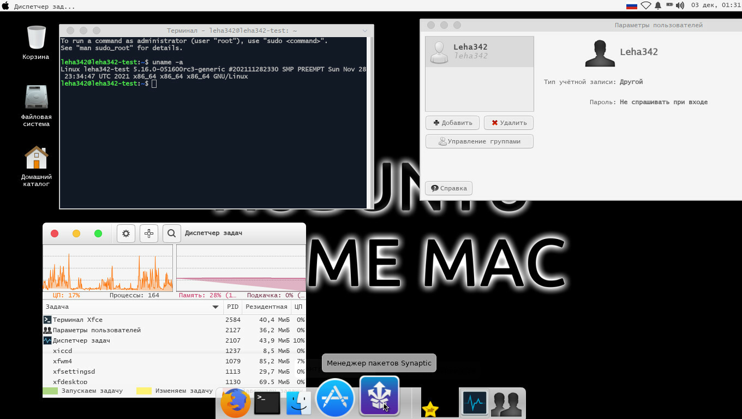
Task: Change account type Другой
Action: pyautogui.click(x=631, y=82)
